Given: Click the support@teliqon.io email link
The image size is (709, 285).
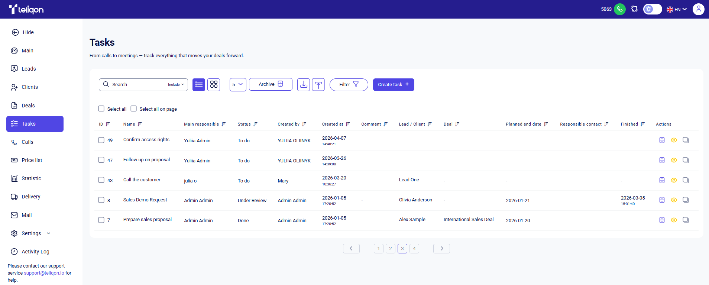Looking at the screenshot, I should pyautogui.click(x=44, y=273).
